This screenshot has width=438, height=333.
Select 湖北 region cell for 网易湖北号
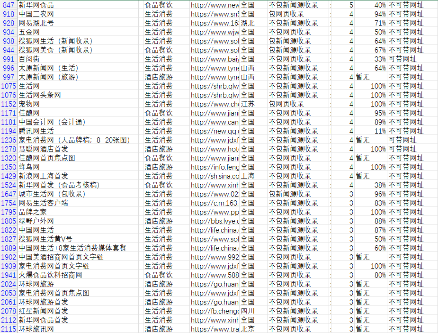[x=248, y=23]
